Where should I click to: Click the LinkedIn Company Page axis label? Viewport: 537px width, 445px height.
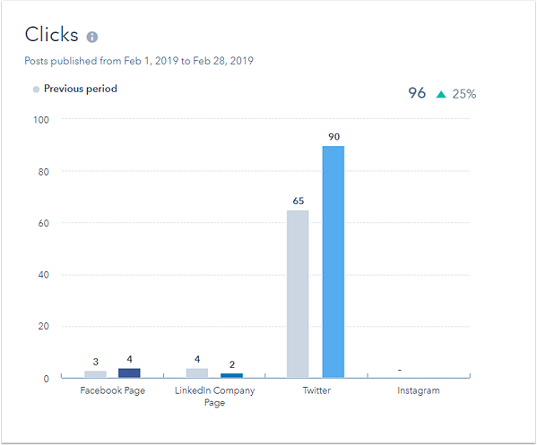215,396
